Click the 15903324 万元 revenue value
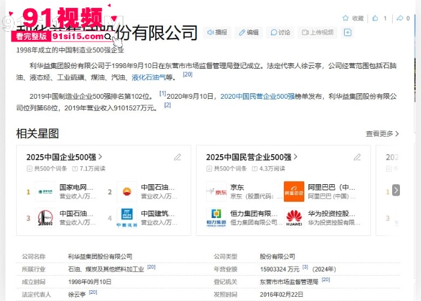The width and height of the screenshot is (421, 301). pyautogui.click(x=280, y=269)
